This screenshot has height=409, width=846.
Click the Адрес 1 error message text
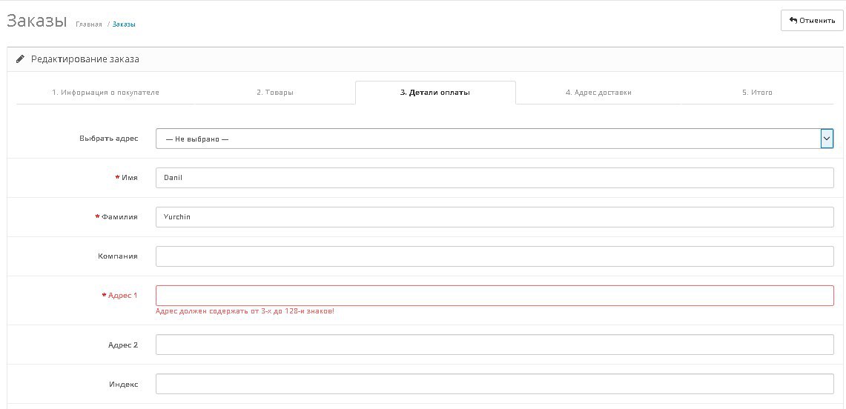(245, 311)
